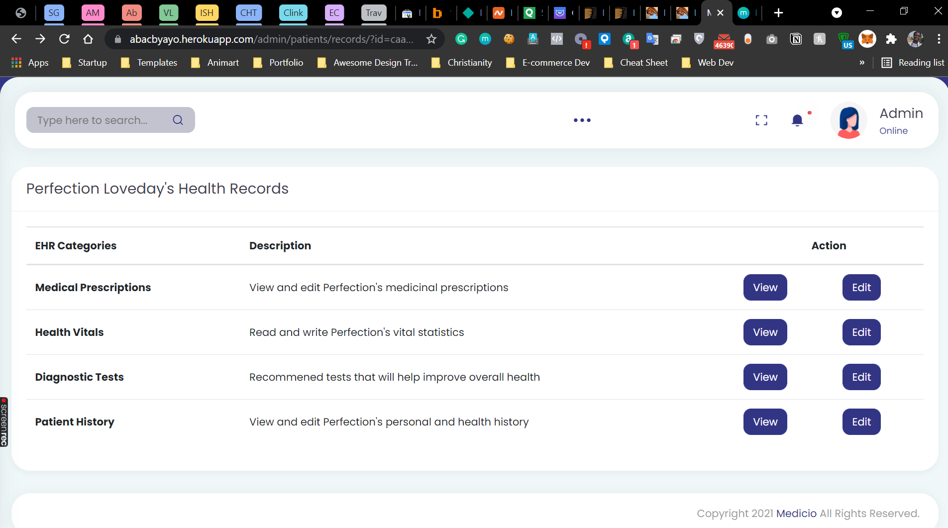Bookmark this page with the star icon
948x528 pixels.
431,39
